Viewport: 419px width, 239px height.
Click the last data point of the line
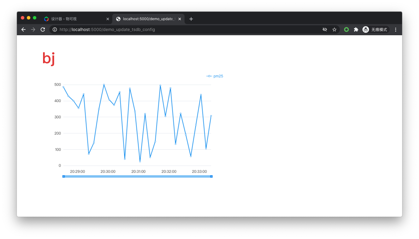coord(211,116)
